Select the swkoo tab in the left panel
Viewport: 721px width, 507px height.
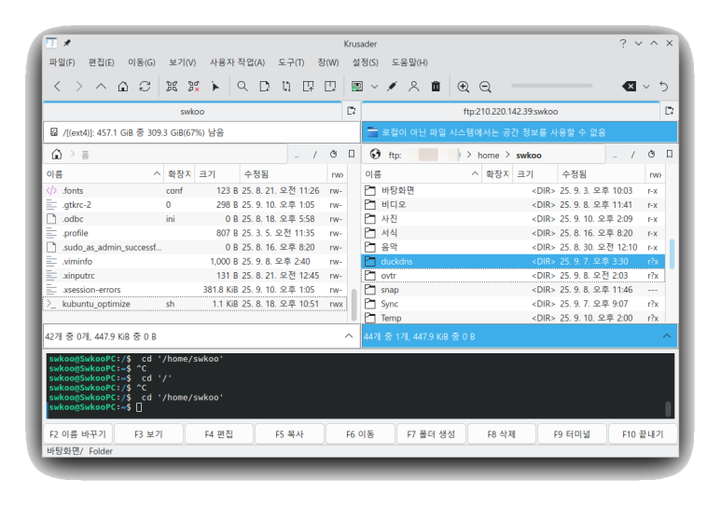192,111
